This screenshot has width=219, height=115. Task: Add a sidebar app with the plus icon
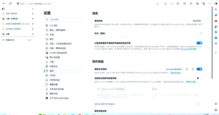pos(216,52)
